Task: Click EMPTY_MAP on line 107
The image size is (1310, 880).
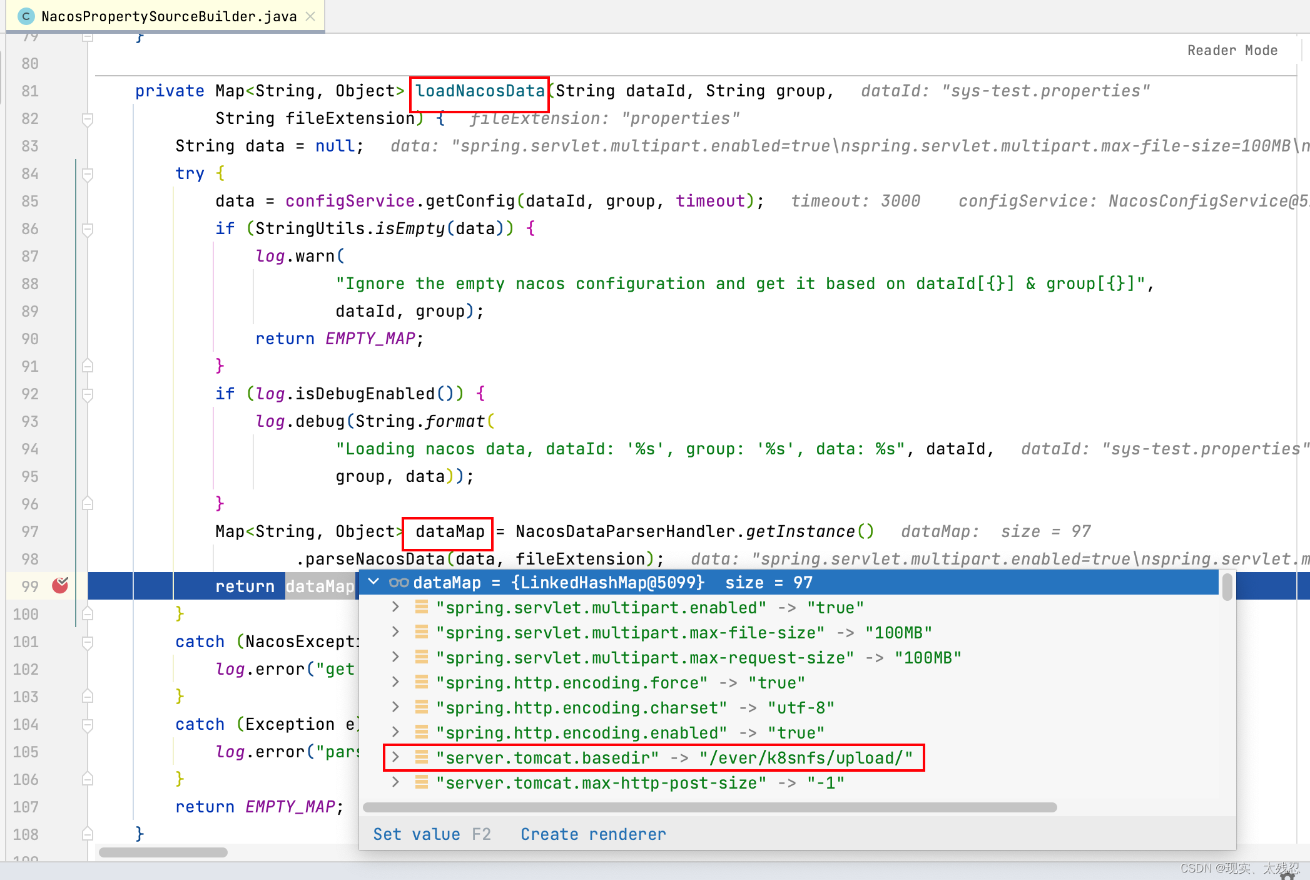Action: tap(290, 807)
